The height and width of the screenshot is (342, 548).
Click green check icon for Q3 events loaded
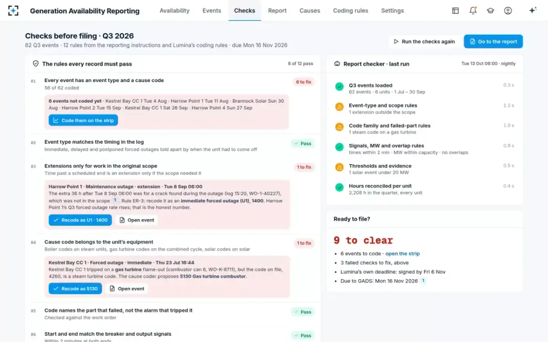339,86
